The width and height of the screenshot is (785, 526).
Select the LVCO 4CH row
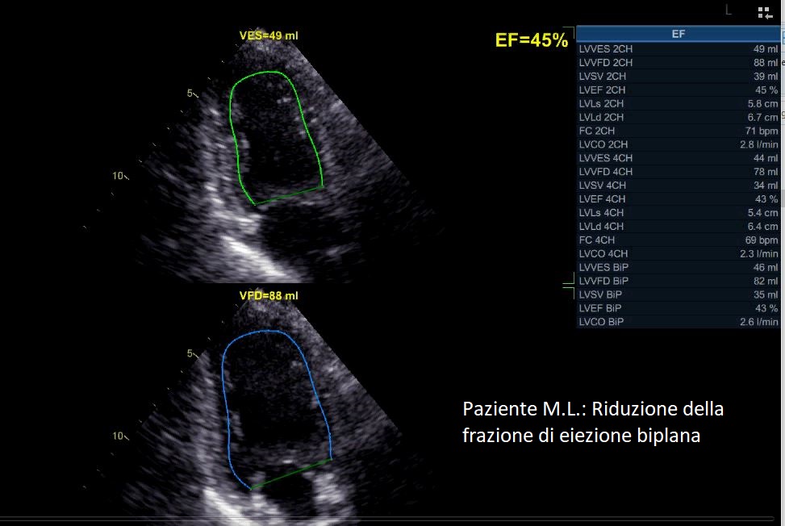pos(678,254)
